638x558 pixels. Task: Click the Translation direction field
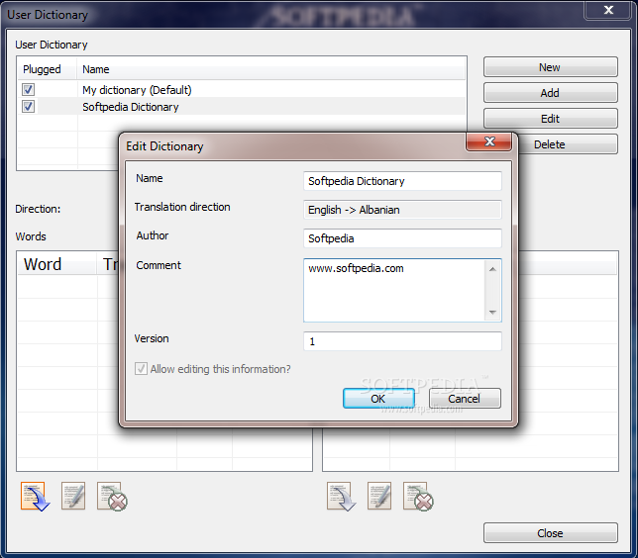click(x=402, y=210)
